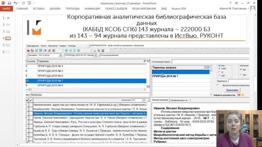Open Nuance PDF ribbon tab

(179, 9)
